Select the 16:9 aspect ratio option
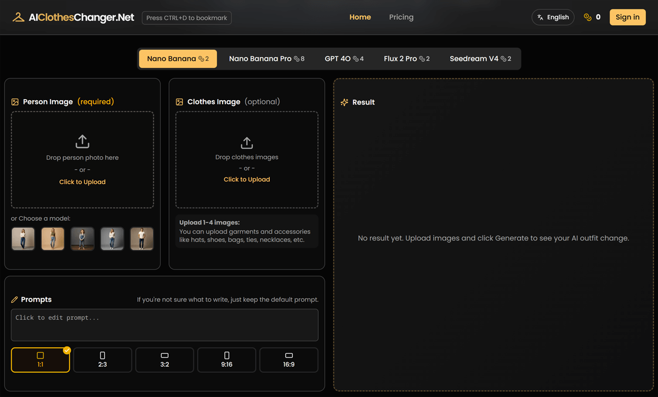Viewport: 658px width, 397px height. pos(289,360)
